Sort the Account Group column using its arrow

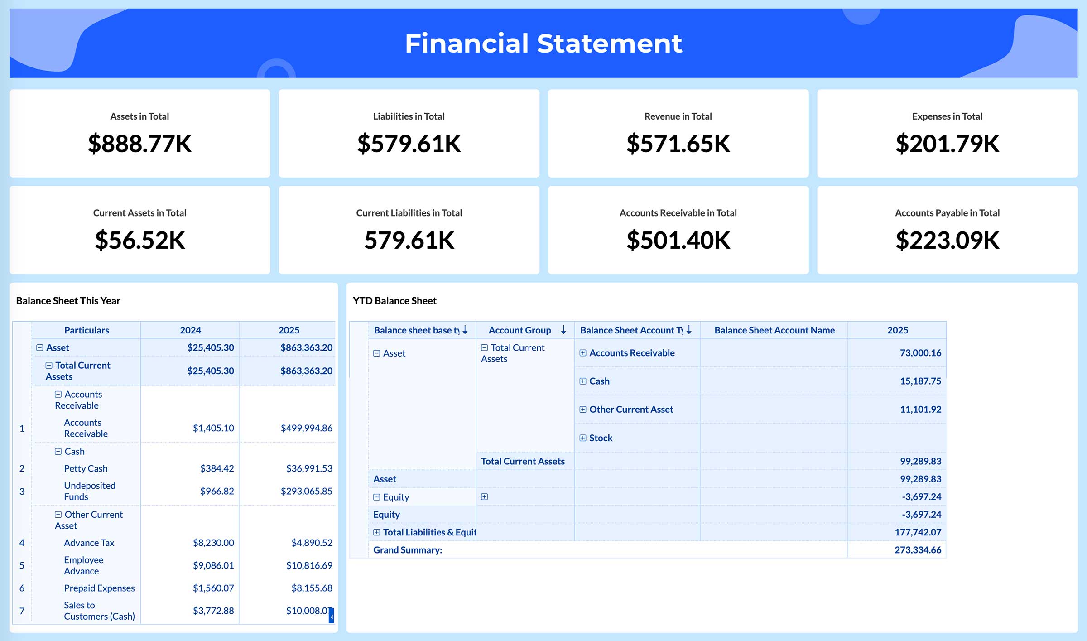pos(563,330)
